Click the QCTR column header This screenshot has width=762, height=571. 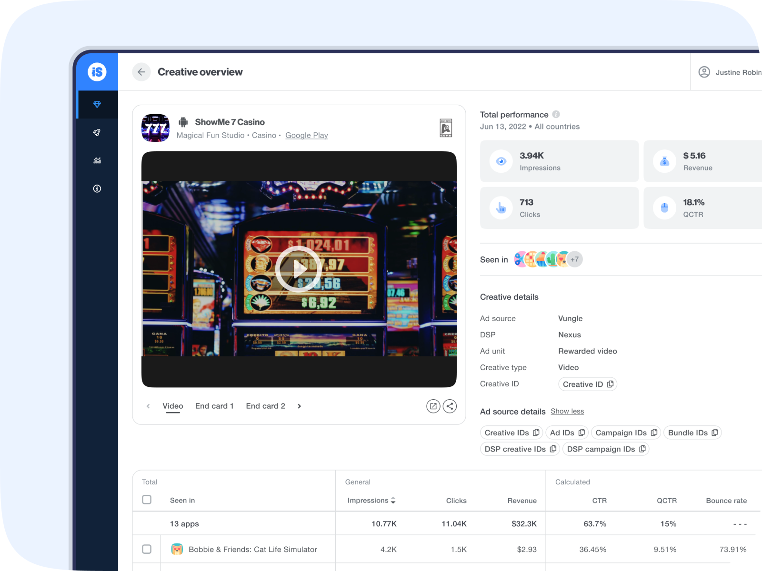tap(667, 501)
